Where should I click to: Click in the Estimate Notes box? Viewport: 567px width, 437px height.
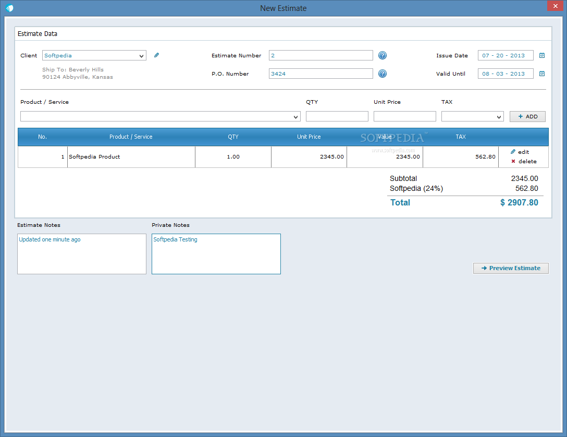82,254
